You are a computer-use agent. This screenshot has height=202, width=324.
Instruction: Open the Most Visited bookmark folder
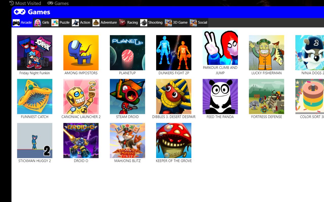25,3
